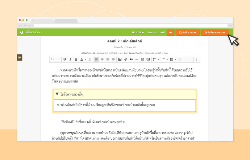
Task: Center align the text
Action: 102,59
